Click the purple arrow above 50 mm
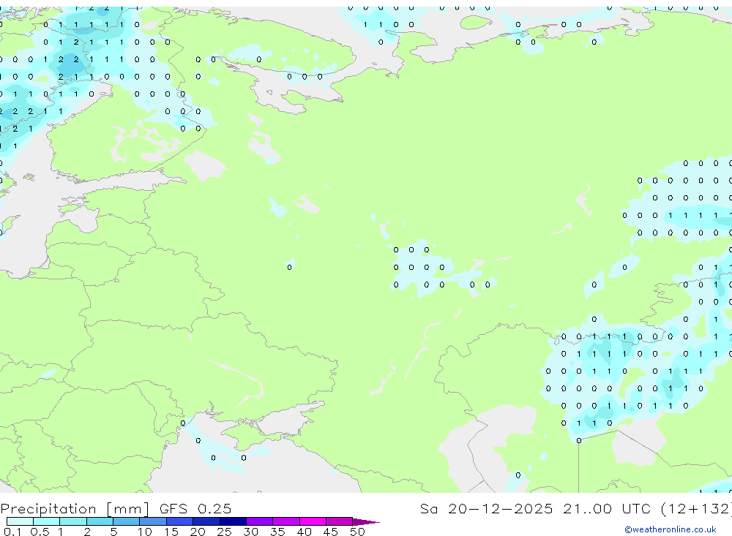 [x=366, y=522]
